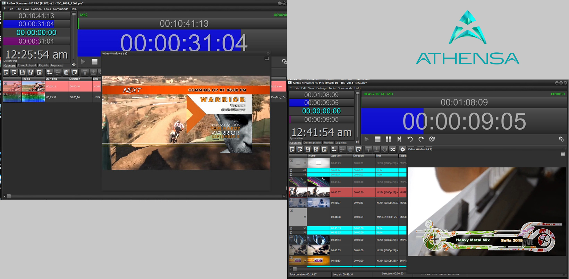Save playlist in MX2 window toolbar
This screenshot has width=569, height=279.
22,72
